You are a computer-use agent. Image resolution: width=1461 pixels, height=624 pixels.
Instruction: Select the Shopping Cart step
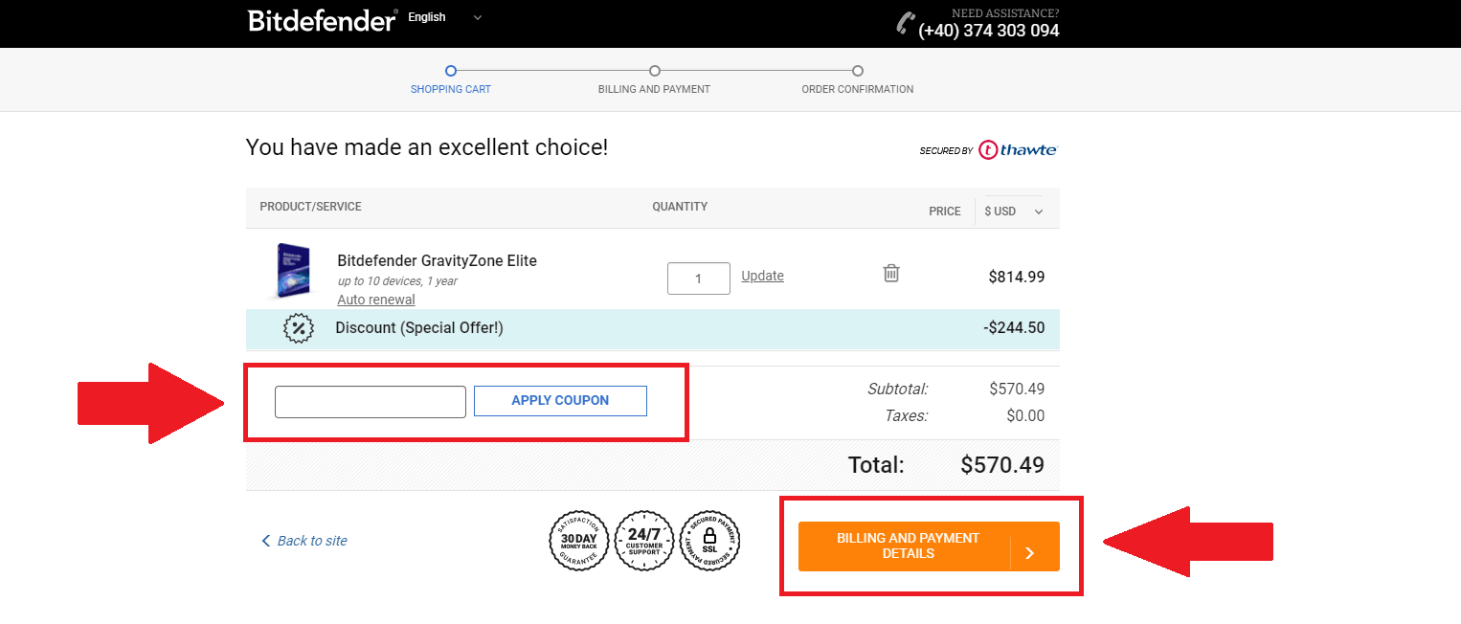[451, 79]
